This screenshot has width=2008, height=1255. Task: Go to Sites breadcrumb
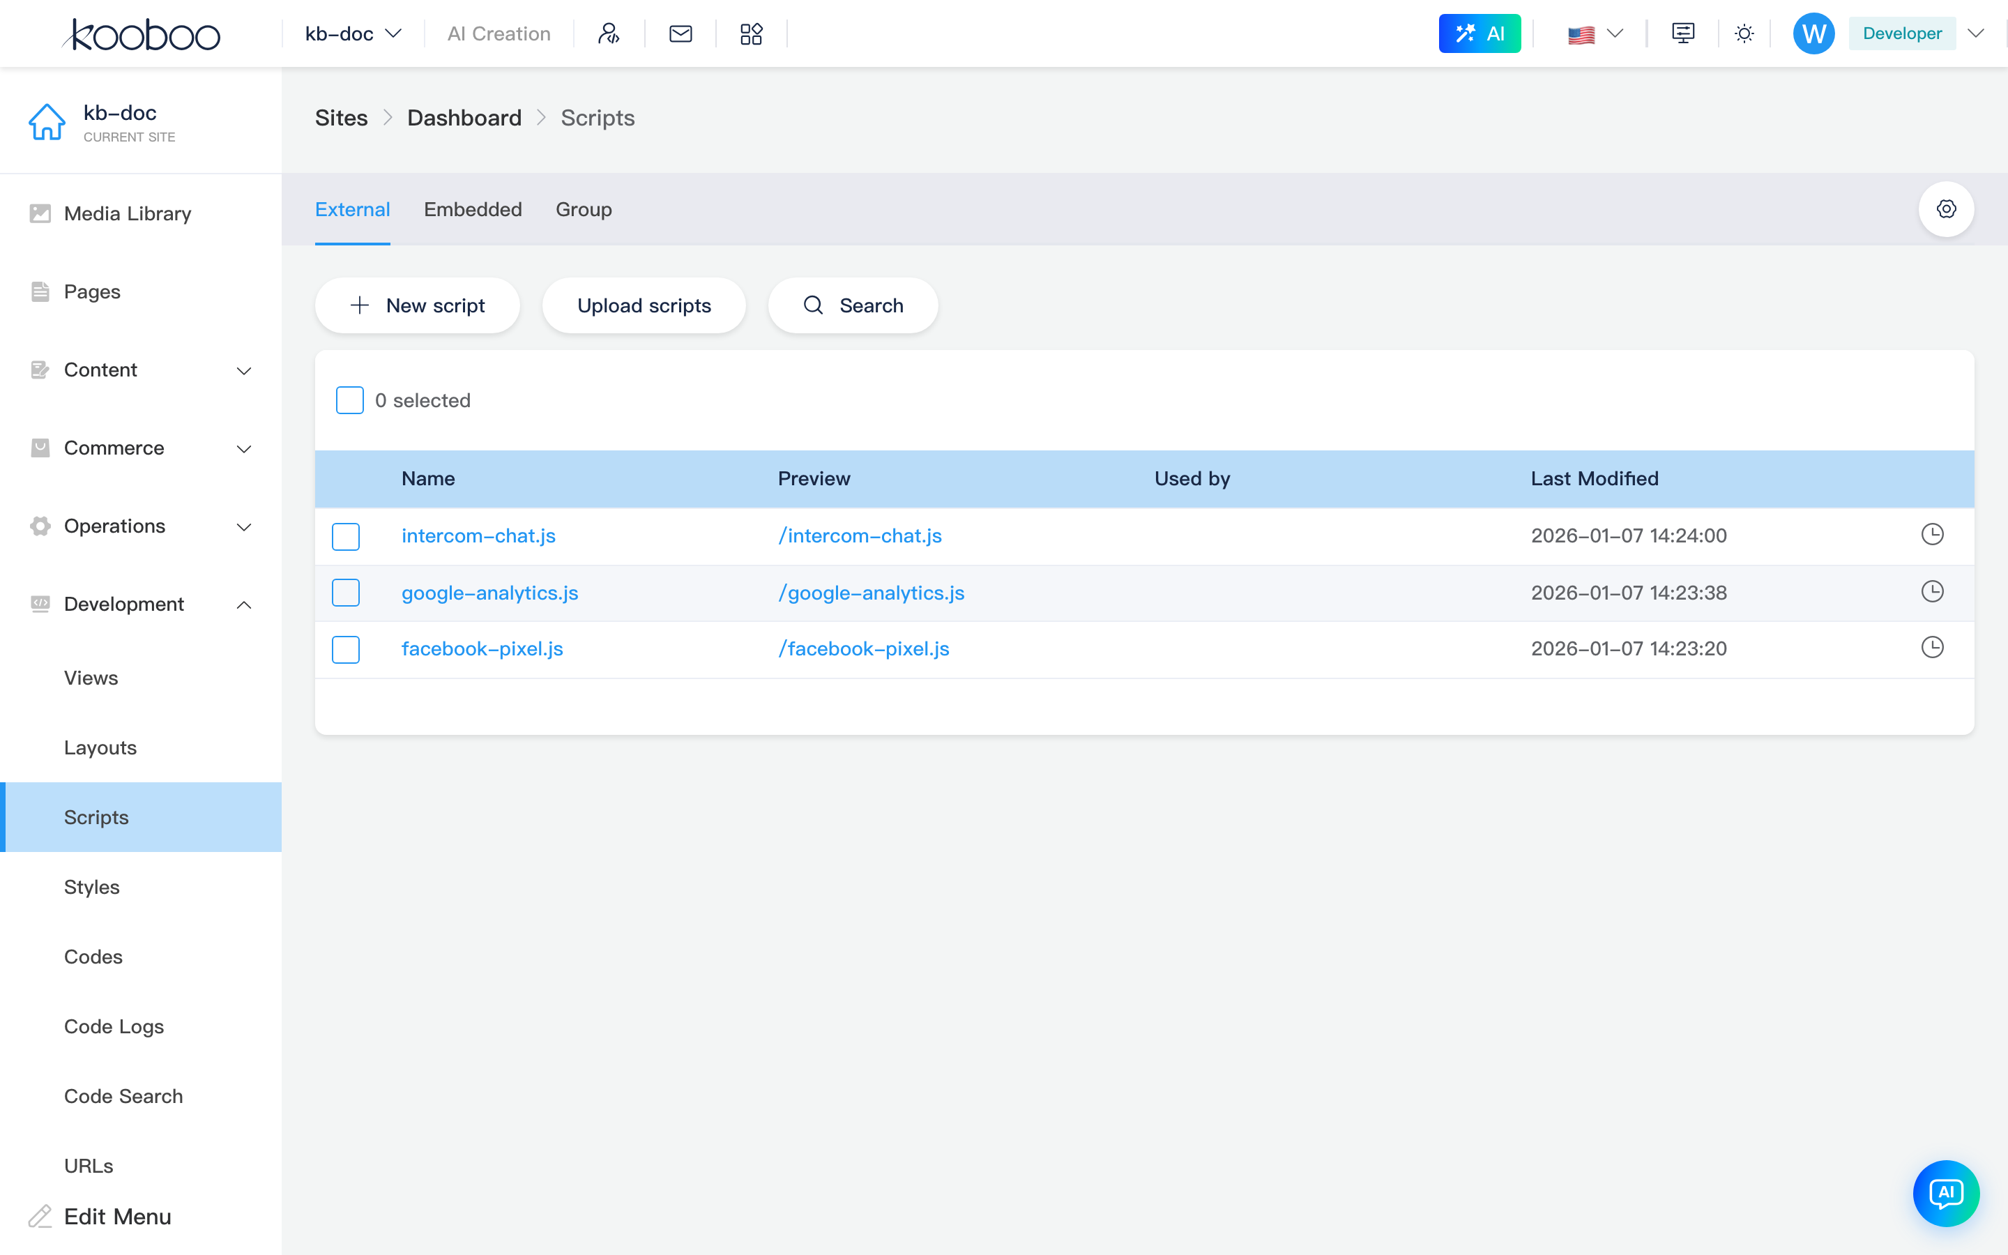click(x=341, y=118)
